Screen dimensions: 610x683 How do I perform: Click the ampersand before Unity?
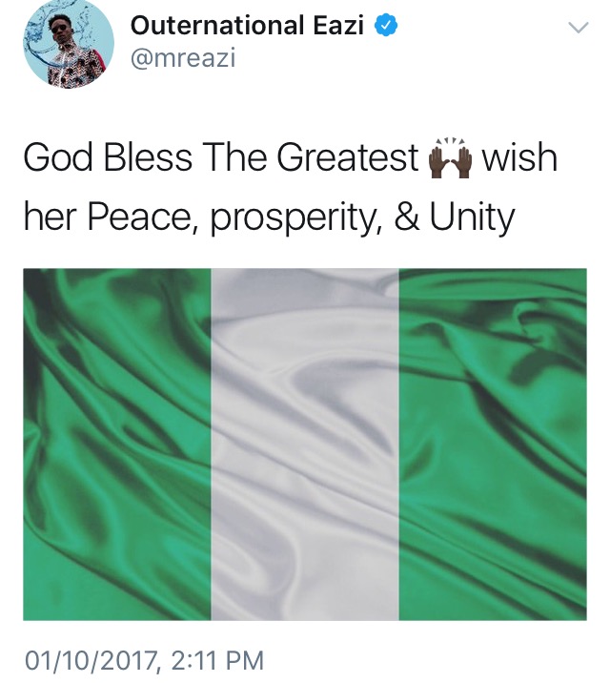coord(407,217)
